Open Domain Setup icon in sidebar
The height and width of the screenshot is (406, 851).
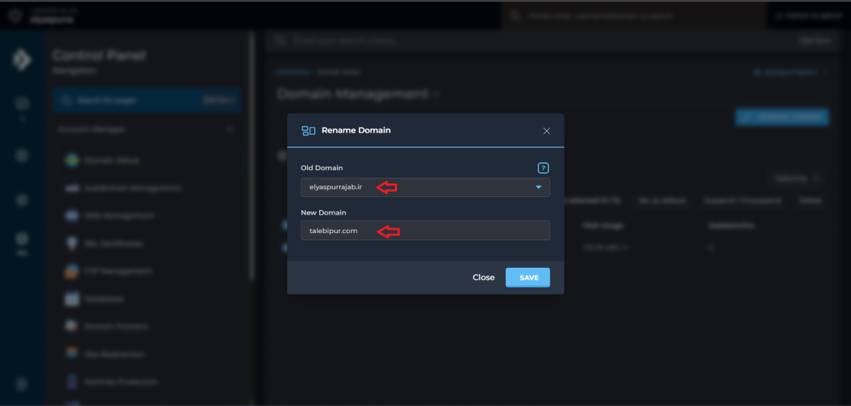pyautogui.click(x=72, y=160)
